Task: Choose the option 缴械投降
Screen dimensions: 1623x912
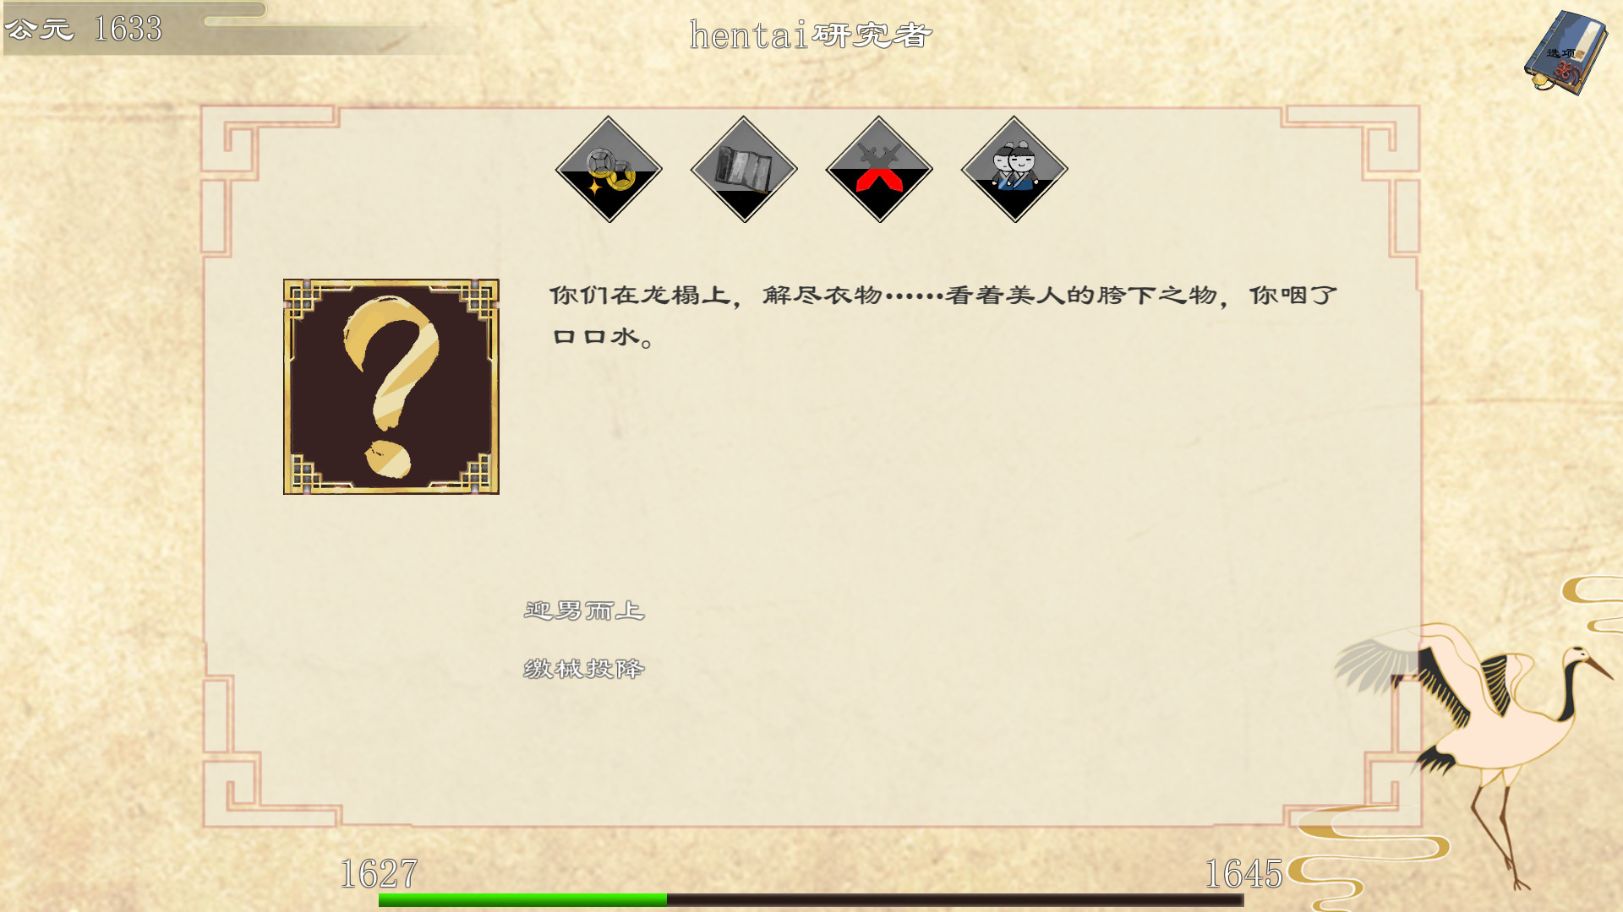Action: click(584, 669)
